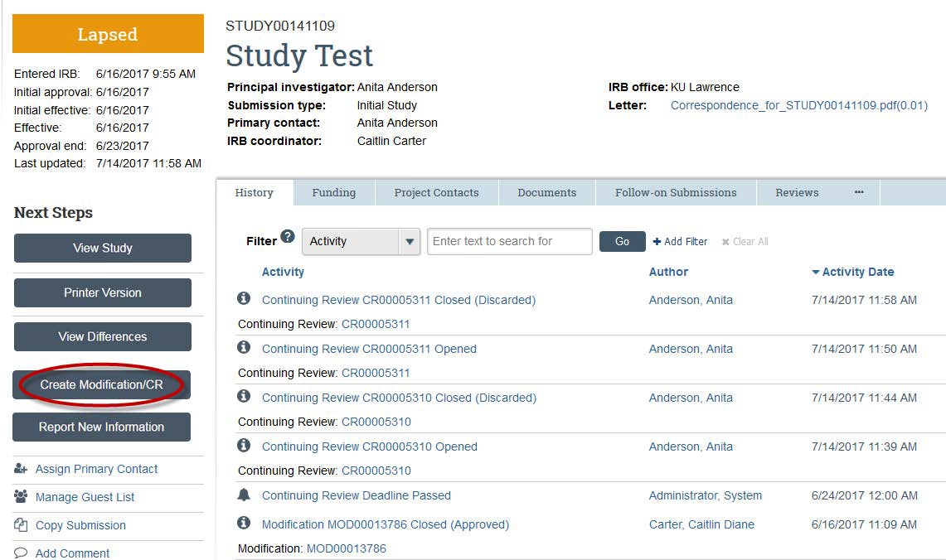The height and width of the screenshot is (560, 946).
Task: Click bell icon beside Continuing Review Deadline Passed
Action: click(x=244, y=495)
